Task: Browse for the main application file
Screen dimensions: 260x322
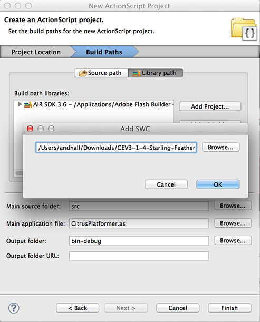Action: coord(233,223)
